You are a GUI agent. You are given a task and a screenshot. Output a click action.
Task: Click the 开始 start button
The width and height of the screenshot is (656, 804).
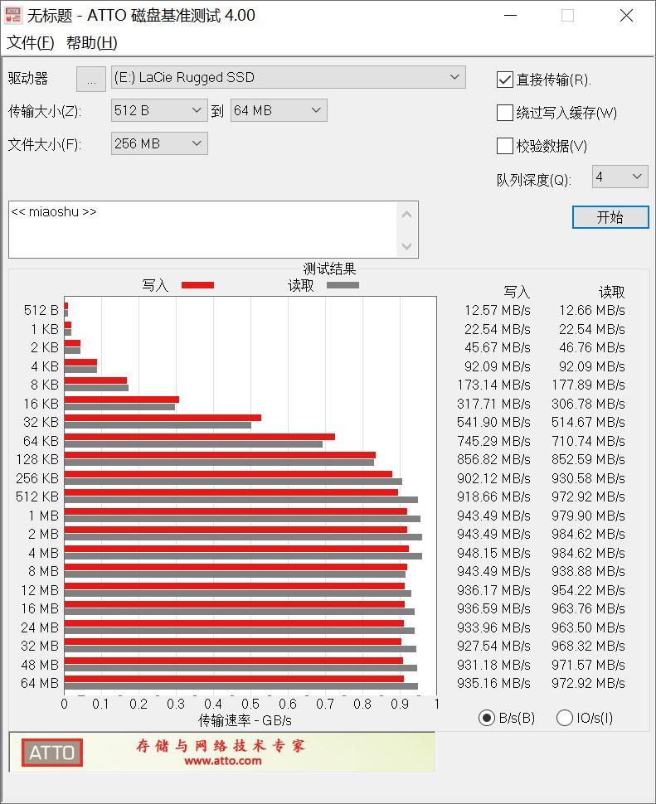610,217
